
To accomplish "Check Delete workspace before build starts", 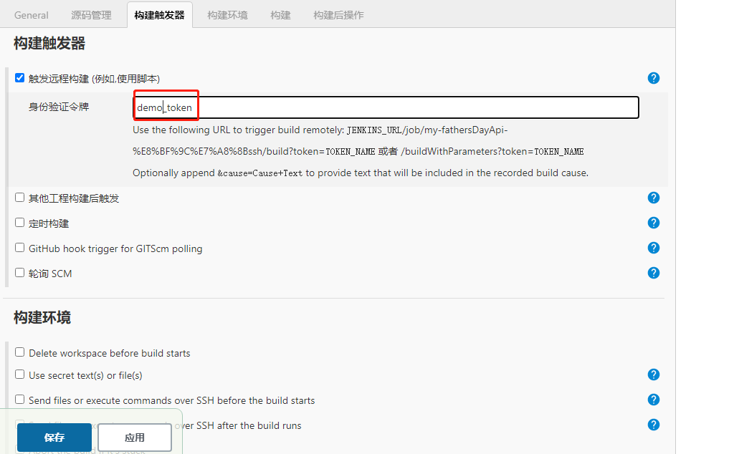I will pos(20,352).
